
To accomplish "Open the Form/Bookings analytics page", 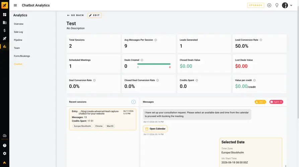I will [22, 56].
